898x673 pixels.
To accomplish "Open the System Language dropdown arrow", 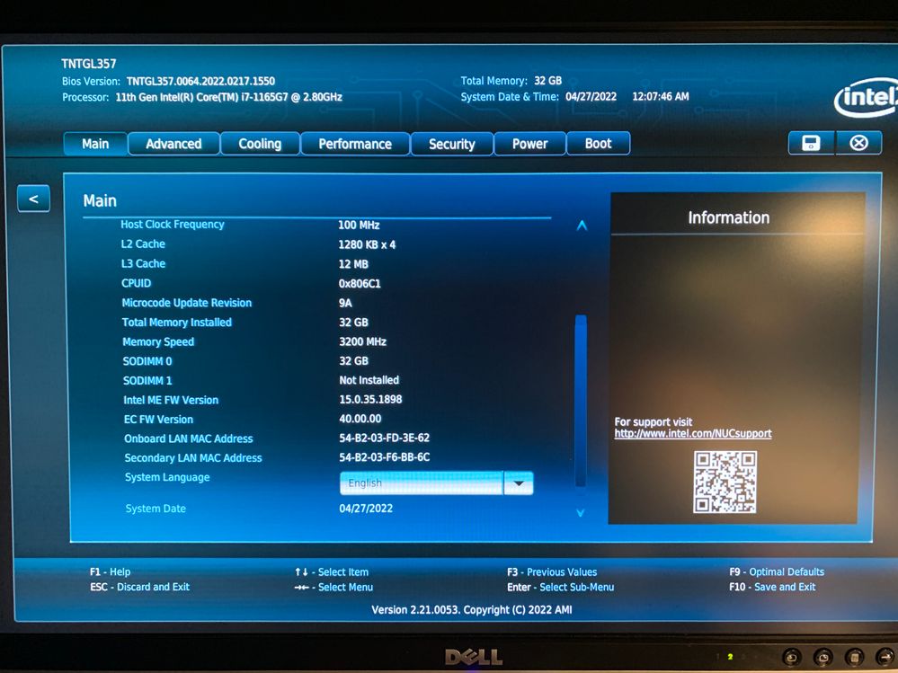I will 519,483.
